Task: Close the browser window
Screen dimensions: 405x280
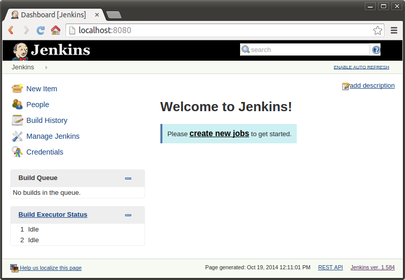Action: click(397, 6)
